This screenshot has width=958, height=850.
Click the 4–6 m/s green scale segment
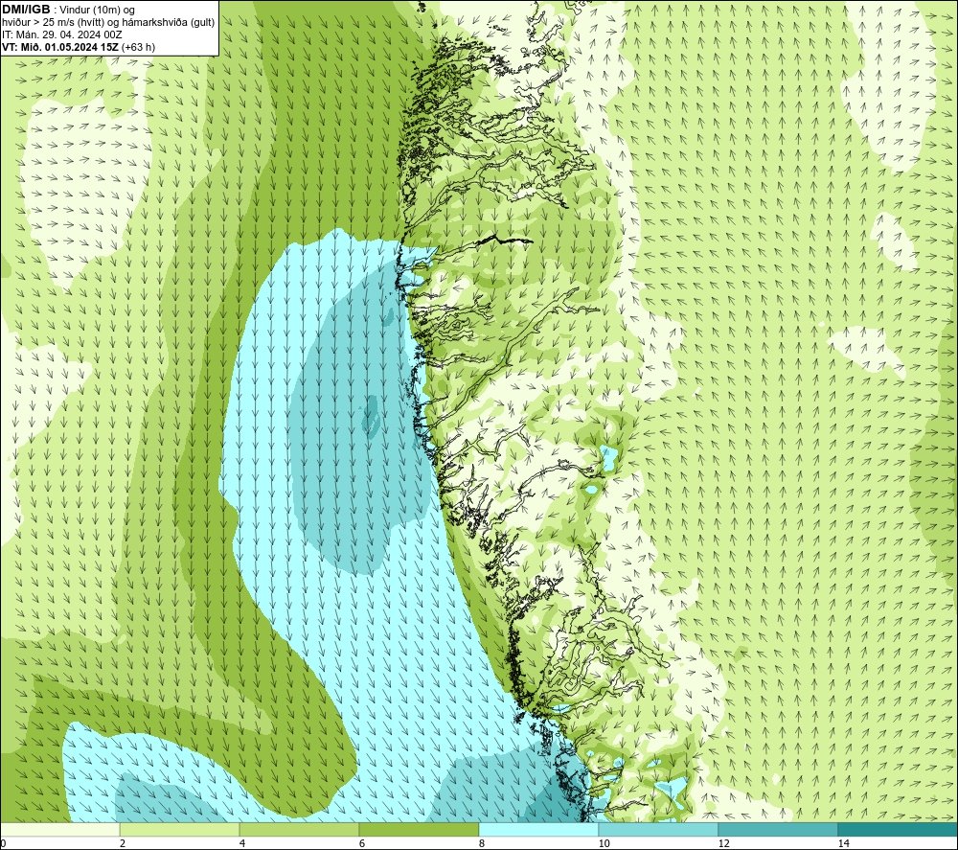point(299,829)
